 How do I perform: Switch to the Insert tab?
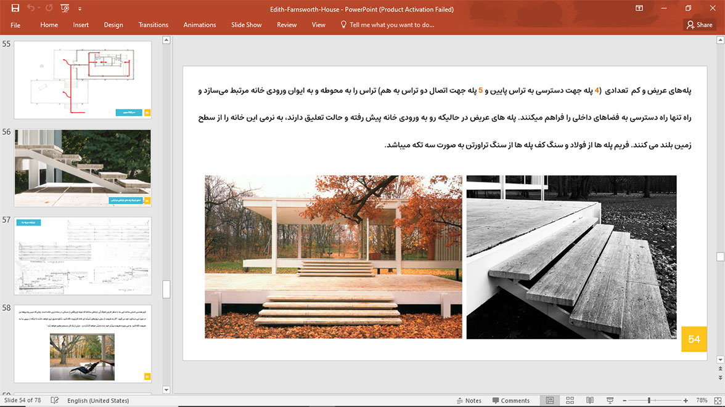tap(81, 25)
